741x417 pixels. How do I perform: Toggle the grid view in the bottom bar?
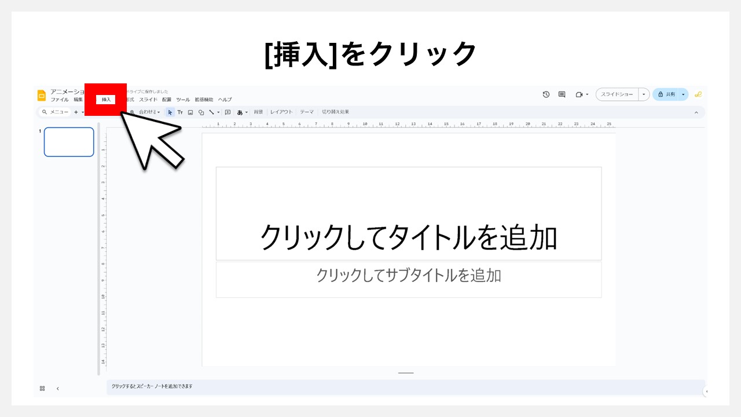point(42,388)
